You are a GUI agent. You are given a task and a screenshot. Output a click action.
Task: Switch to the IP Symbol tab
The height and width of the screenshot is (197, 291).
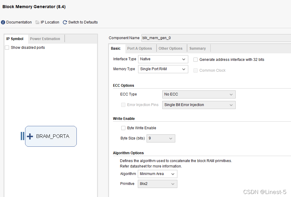coord(15,39)
